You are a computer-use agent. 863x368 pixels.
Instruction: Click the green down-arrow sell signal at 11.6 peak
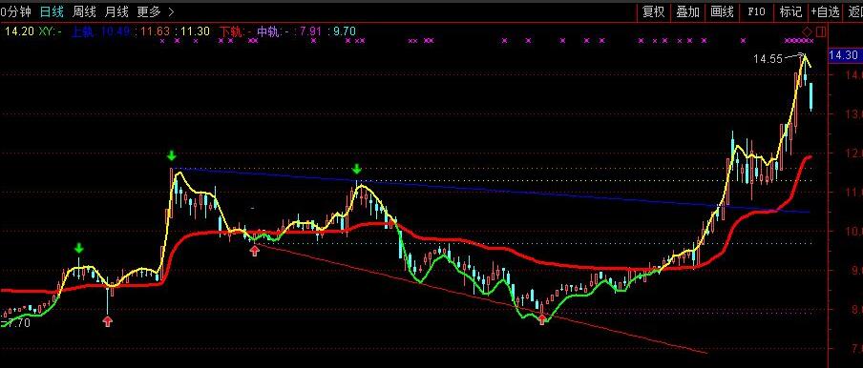coord(172,156)
